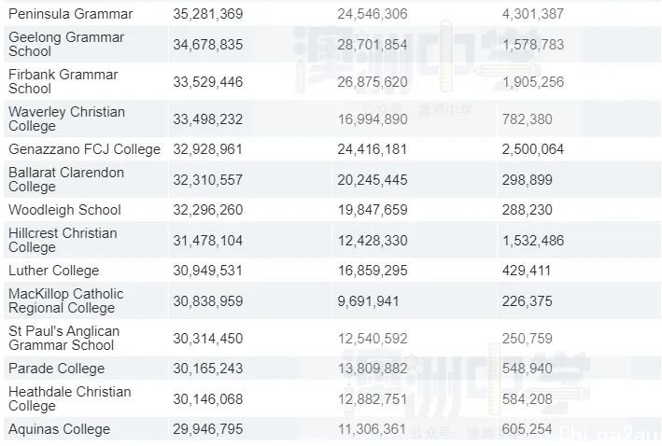
Task: Select Ballarat Clarendon College value 32,310,557
Action: click(207, 180)
